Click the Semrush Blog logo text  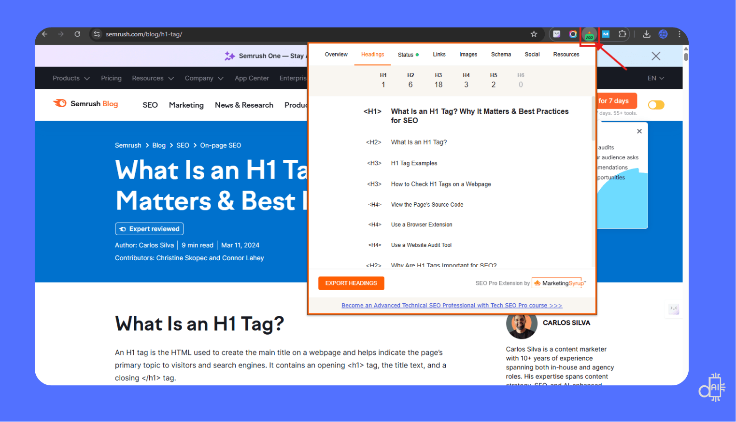coord(94,104)
